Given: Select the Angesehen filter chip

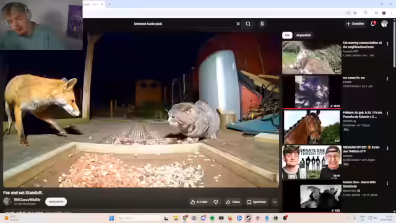Looking at the screenshot, I should [303, 35].
